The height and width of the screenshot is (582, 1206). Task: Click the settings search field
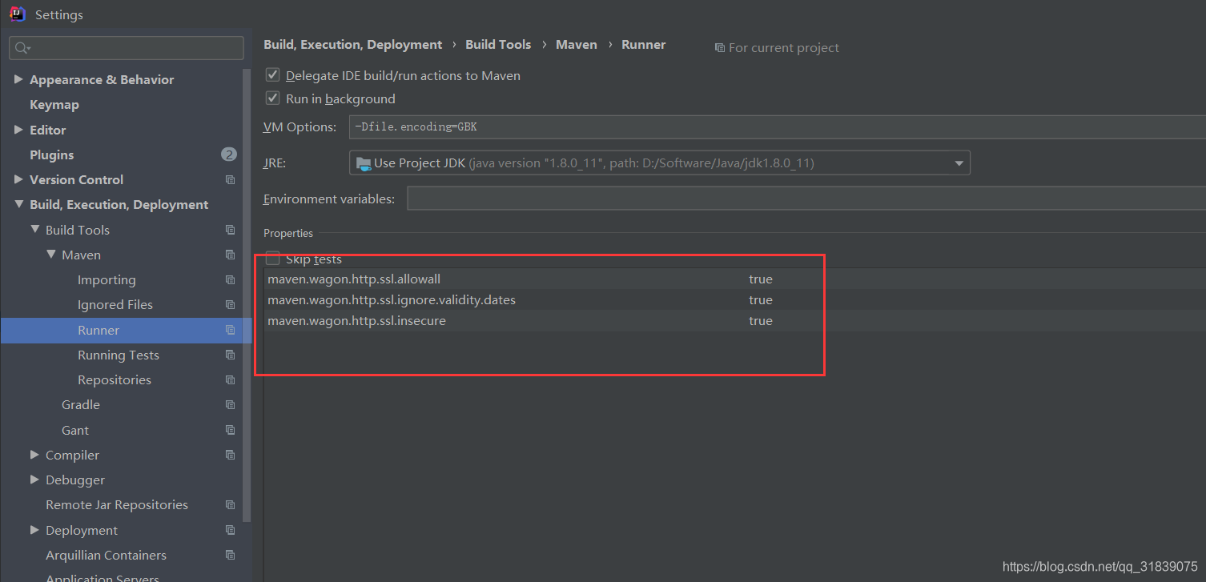(x=127, y=48)
